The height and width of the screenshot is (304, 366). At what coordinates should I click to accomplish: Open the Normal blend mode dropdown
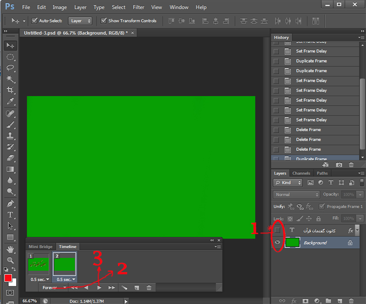[x=296, y=195]
